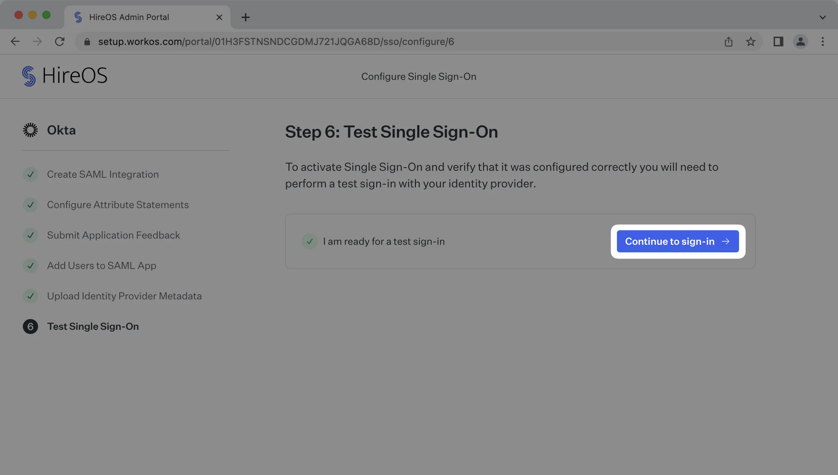This screenshot has height=475, width=838.
Task: Click the Okta sunburst logo
Action: 30,130
